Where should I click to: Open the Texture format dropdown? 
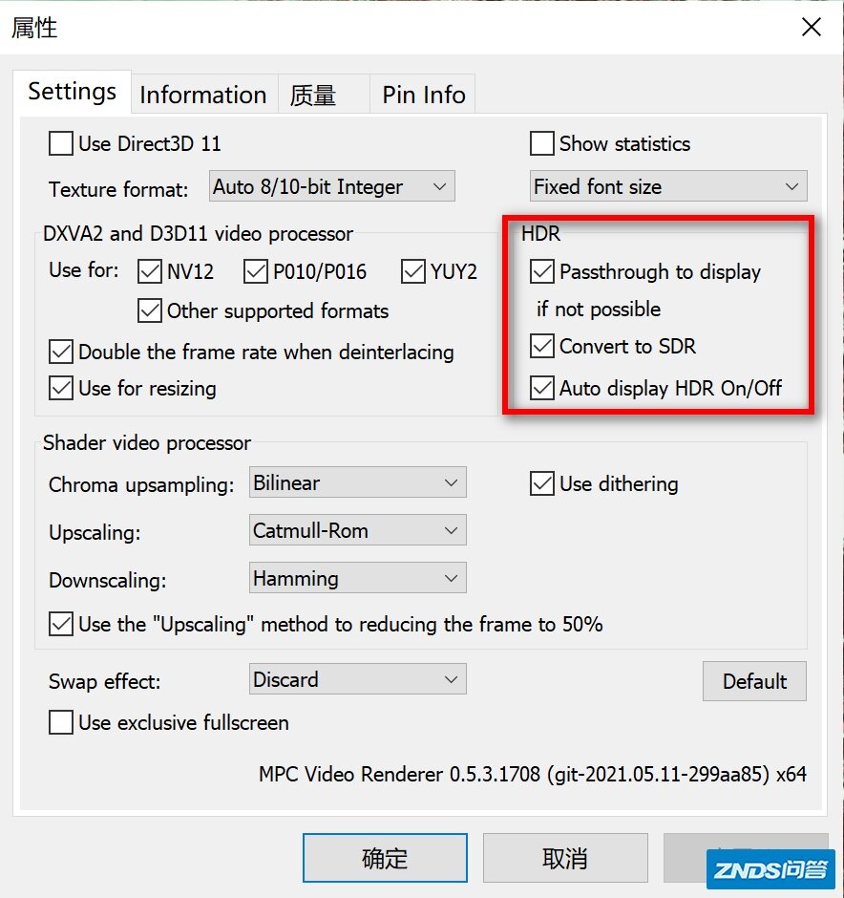tap(332, 186)
